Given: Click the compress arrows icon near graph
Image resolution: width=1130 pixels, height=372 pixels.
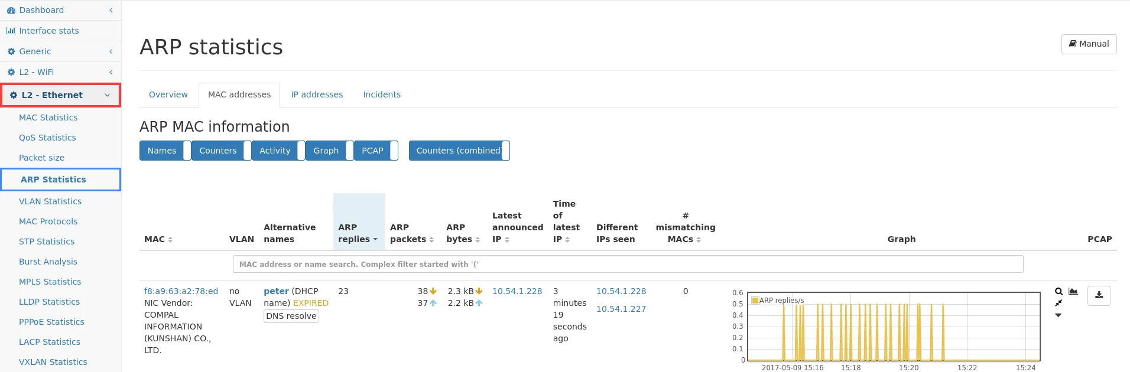Looking at the screenshot, I should (1058, 303).
